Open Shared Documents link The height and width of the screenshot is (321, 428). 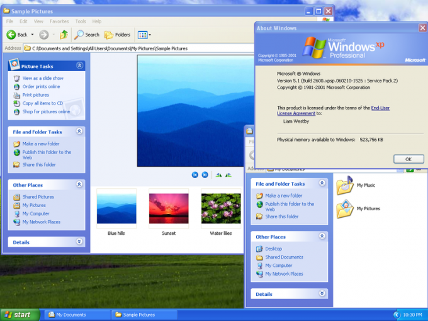coord(284,257)
